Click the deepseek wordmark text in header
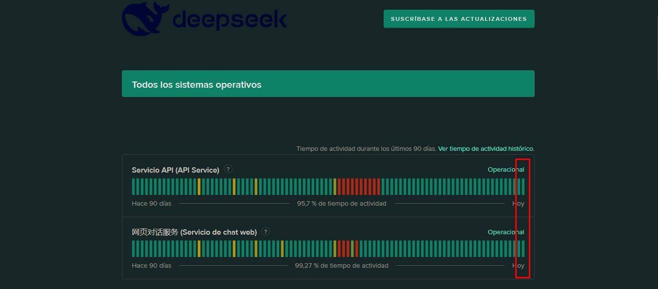The height and width of the screenshot is (289, 658). click(230, 19)
